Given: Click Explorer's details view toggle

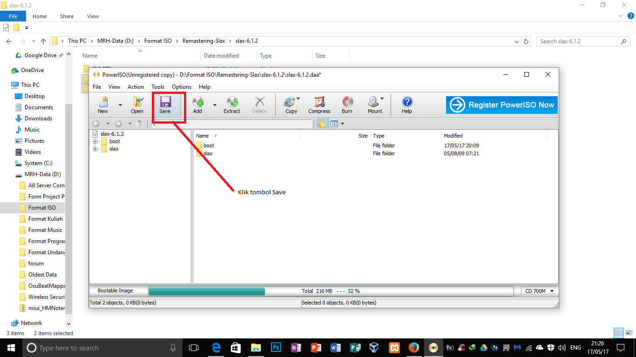Looking at the screenshot, I should point(619,333).
